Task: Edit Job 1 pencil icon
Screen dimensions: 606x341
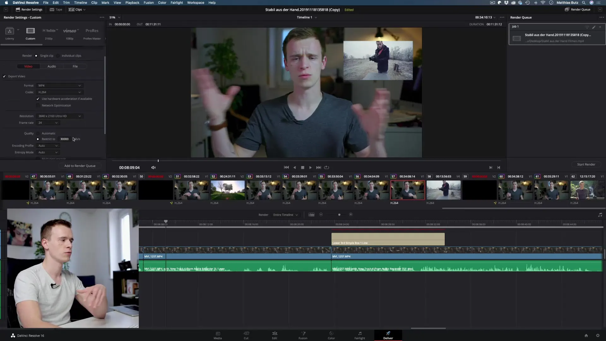Action: coord(594,27)
